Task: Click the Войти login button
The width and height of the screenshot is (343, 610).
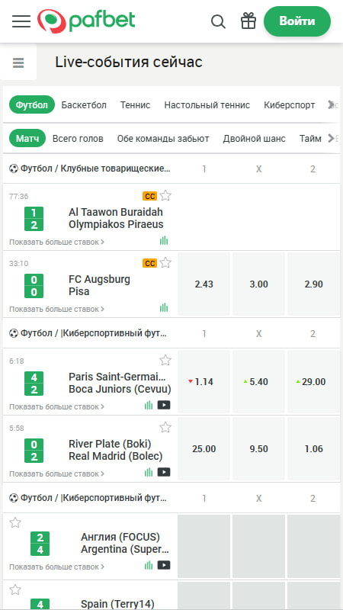Action: click(x=297, y=21)
